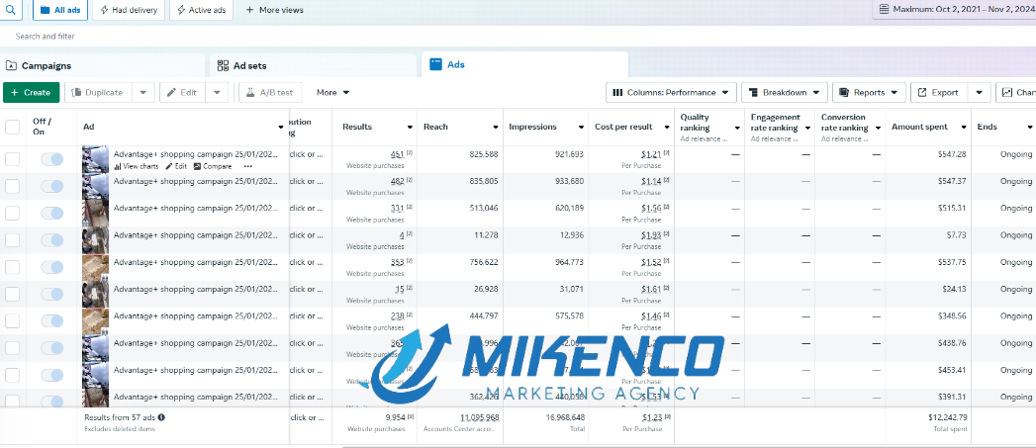Select the Ads tab
The height and width of the screenshot is (448, 1036).
524,64
